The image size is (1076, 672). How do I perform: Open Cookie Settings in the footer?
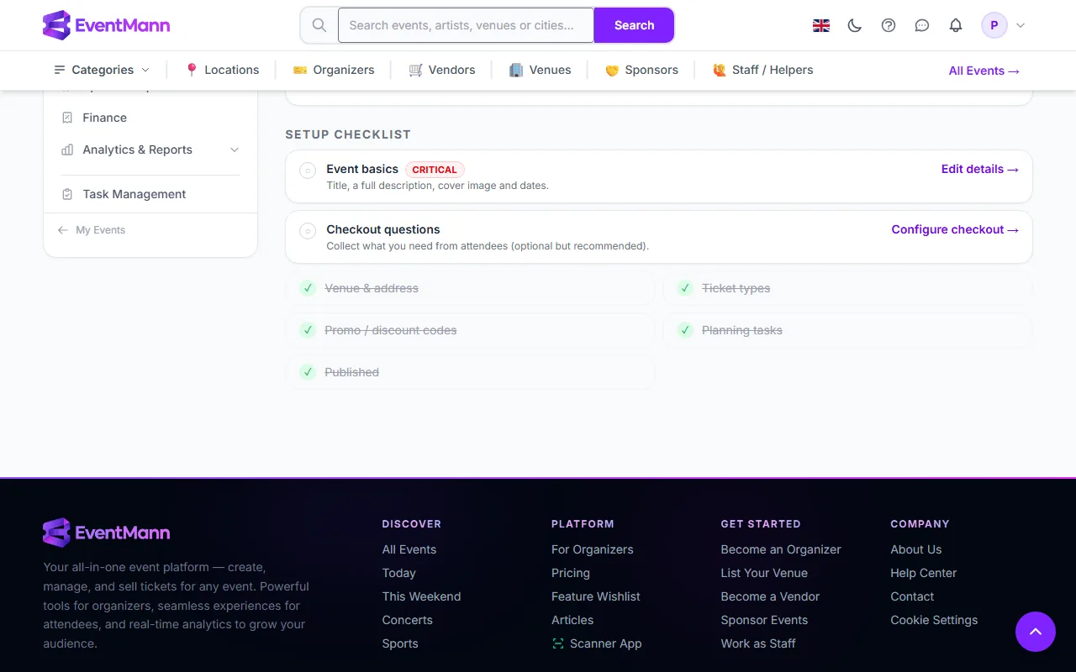click(x=935, y=620)
